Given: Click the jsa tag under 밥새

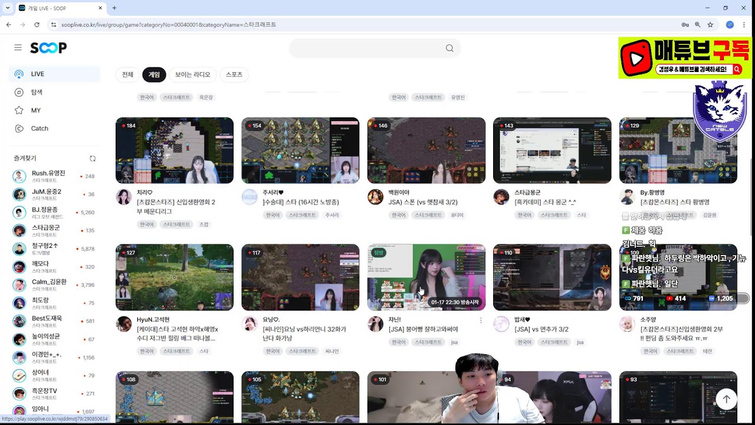Looking at the screenshot, I should pos(580,342).
